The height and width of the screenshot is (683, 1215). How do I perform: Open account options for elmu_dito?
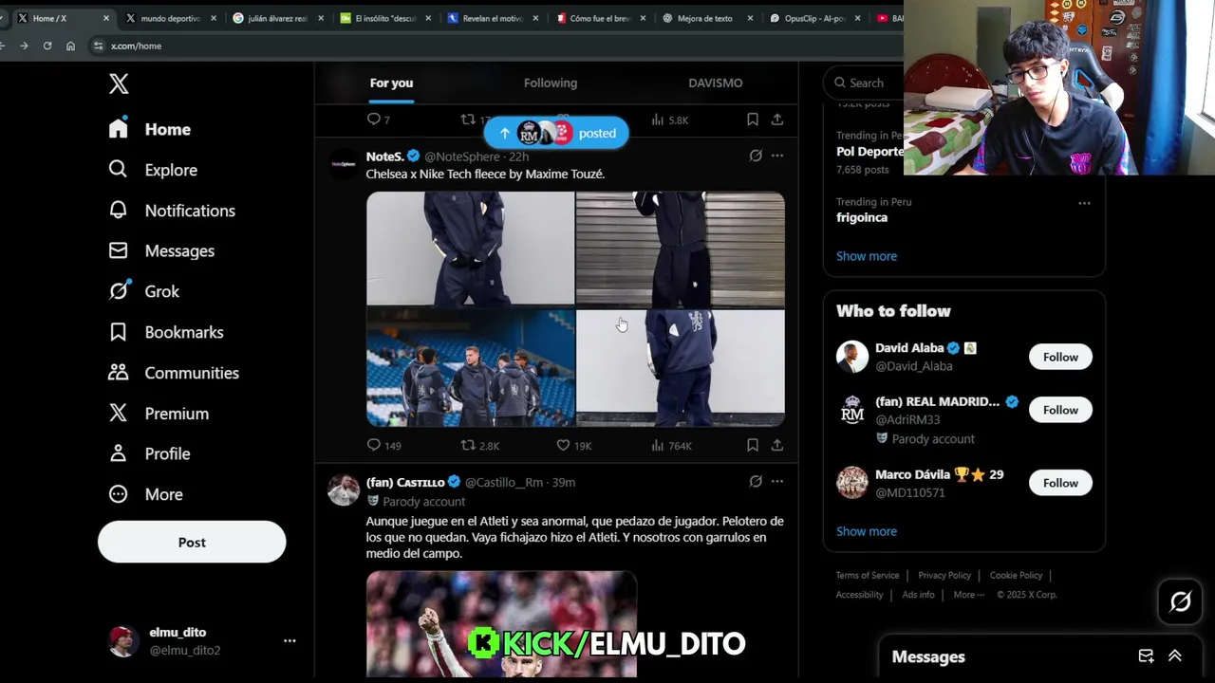(x=290, y=641)
